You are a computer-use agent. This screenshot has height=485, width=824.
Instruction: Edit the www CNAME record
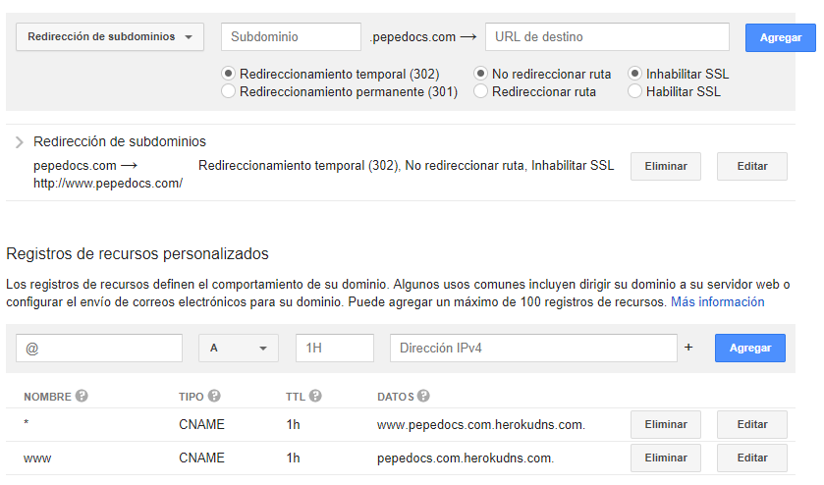[752, 458]
